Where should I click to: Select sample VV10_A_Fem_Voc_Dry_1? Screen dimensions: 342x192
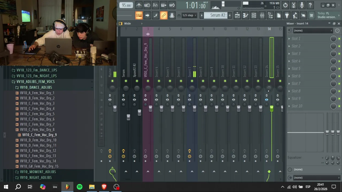click(x=37, y=93)
